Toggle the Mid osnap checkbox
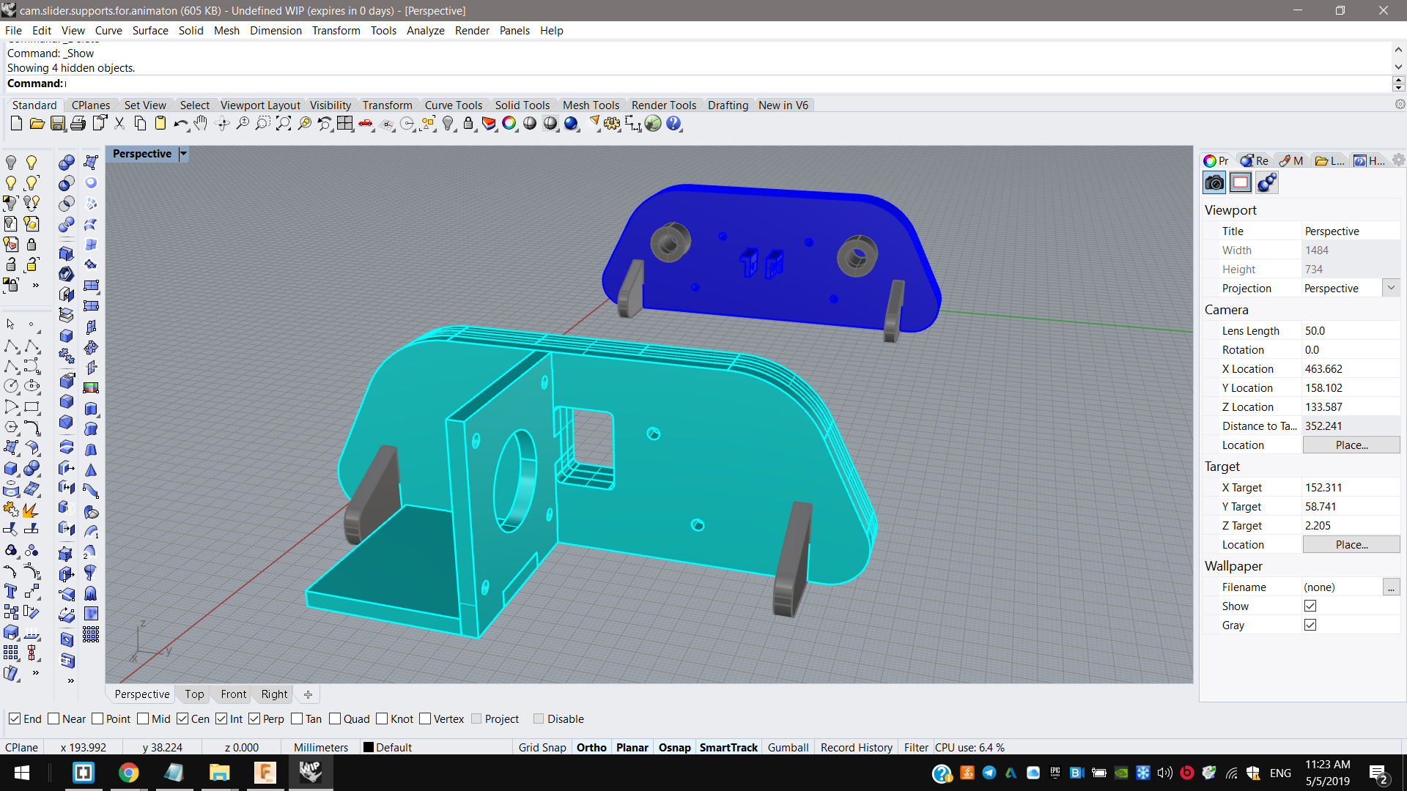Image resolution: width=1407 pixels, height=791 pixels. [x=143, y=719]
